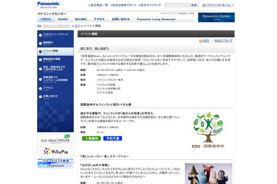Click the header search input field
Viewport: 277px width, 184px height.
[177, 5]
